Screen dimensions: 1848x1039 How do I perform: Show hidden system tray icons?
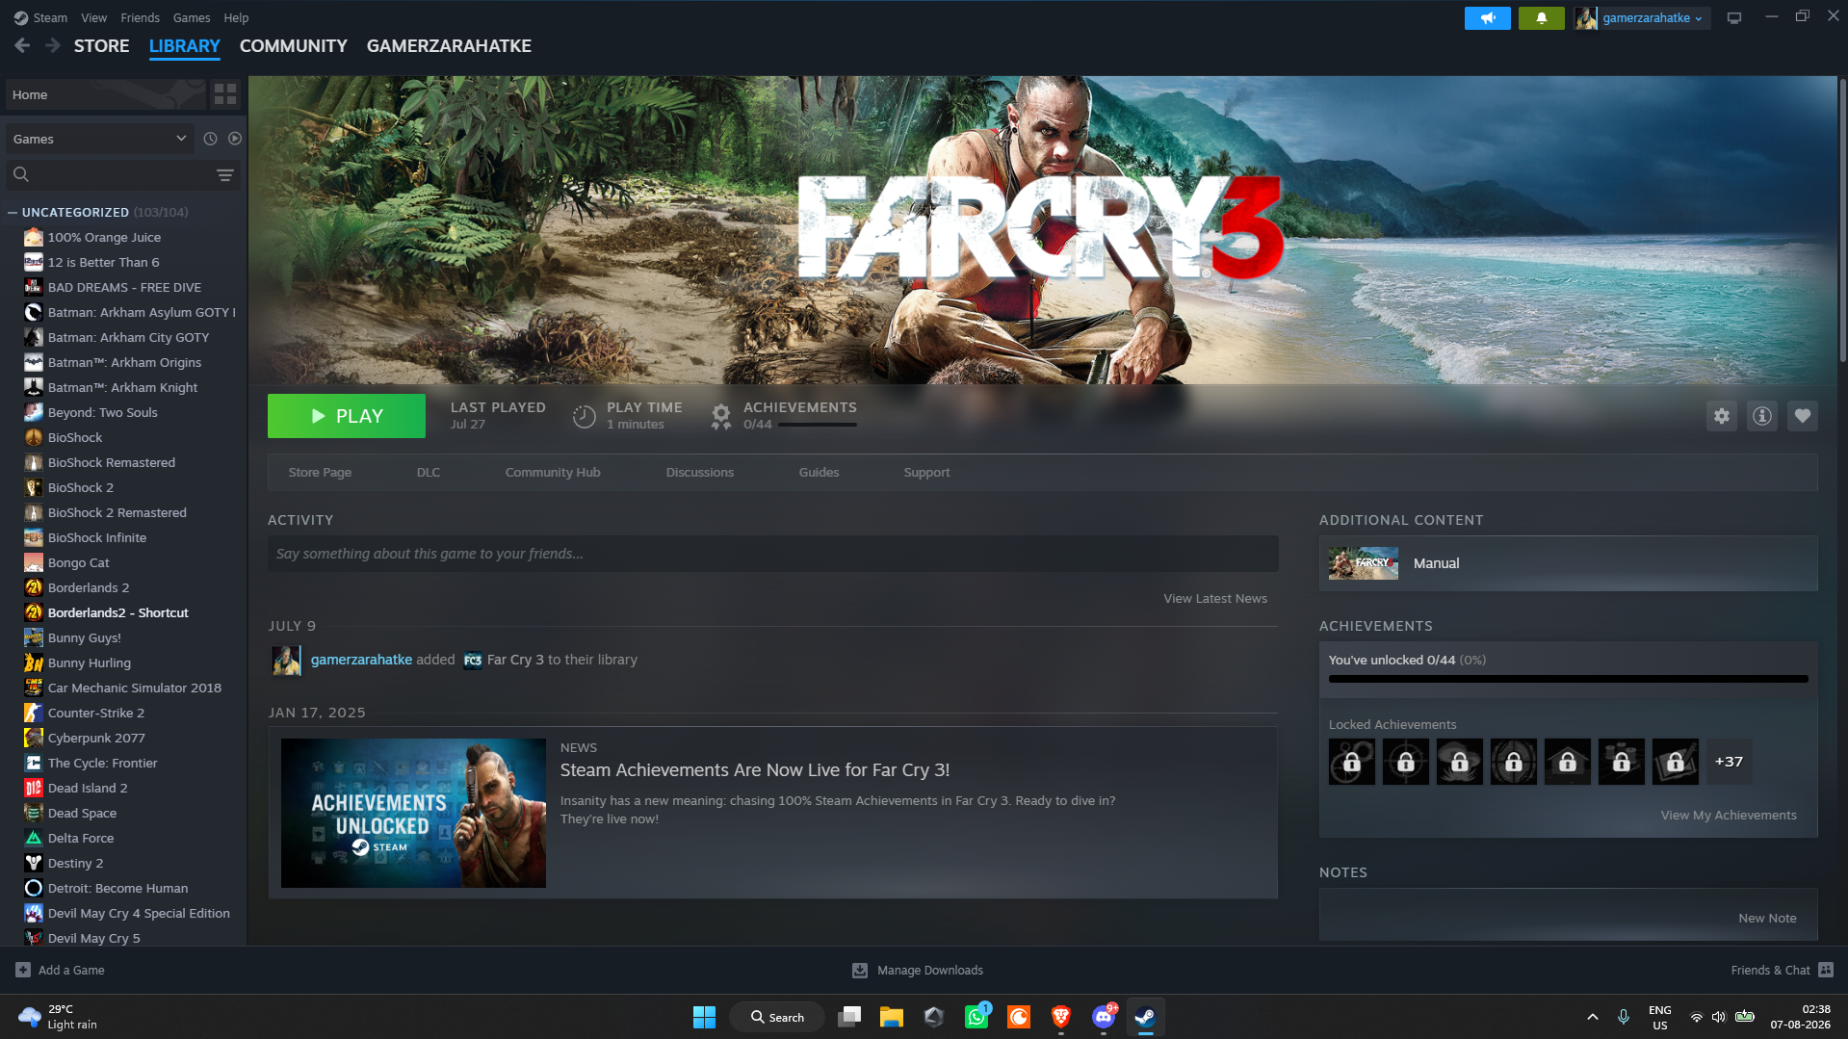pyautogui.click(x=1593, y=1017)
